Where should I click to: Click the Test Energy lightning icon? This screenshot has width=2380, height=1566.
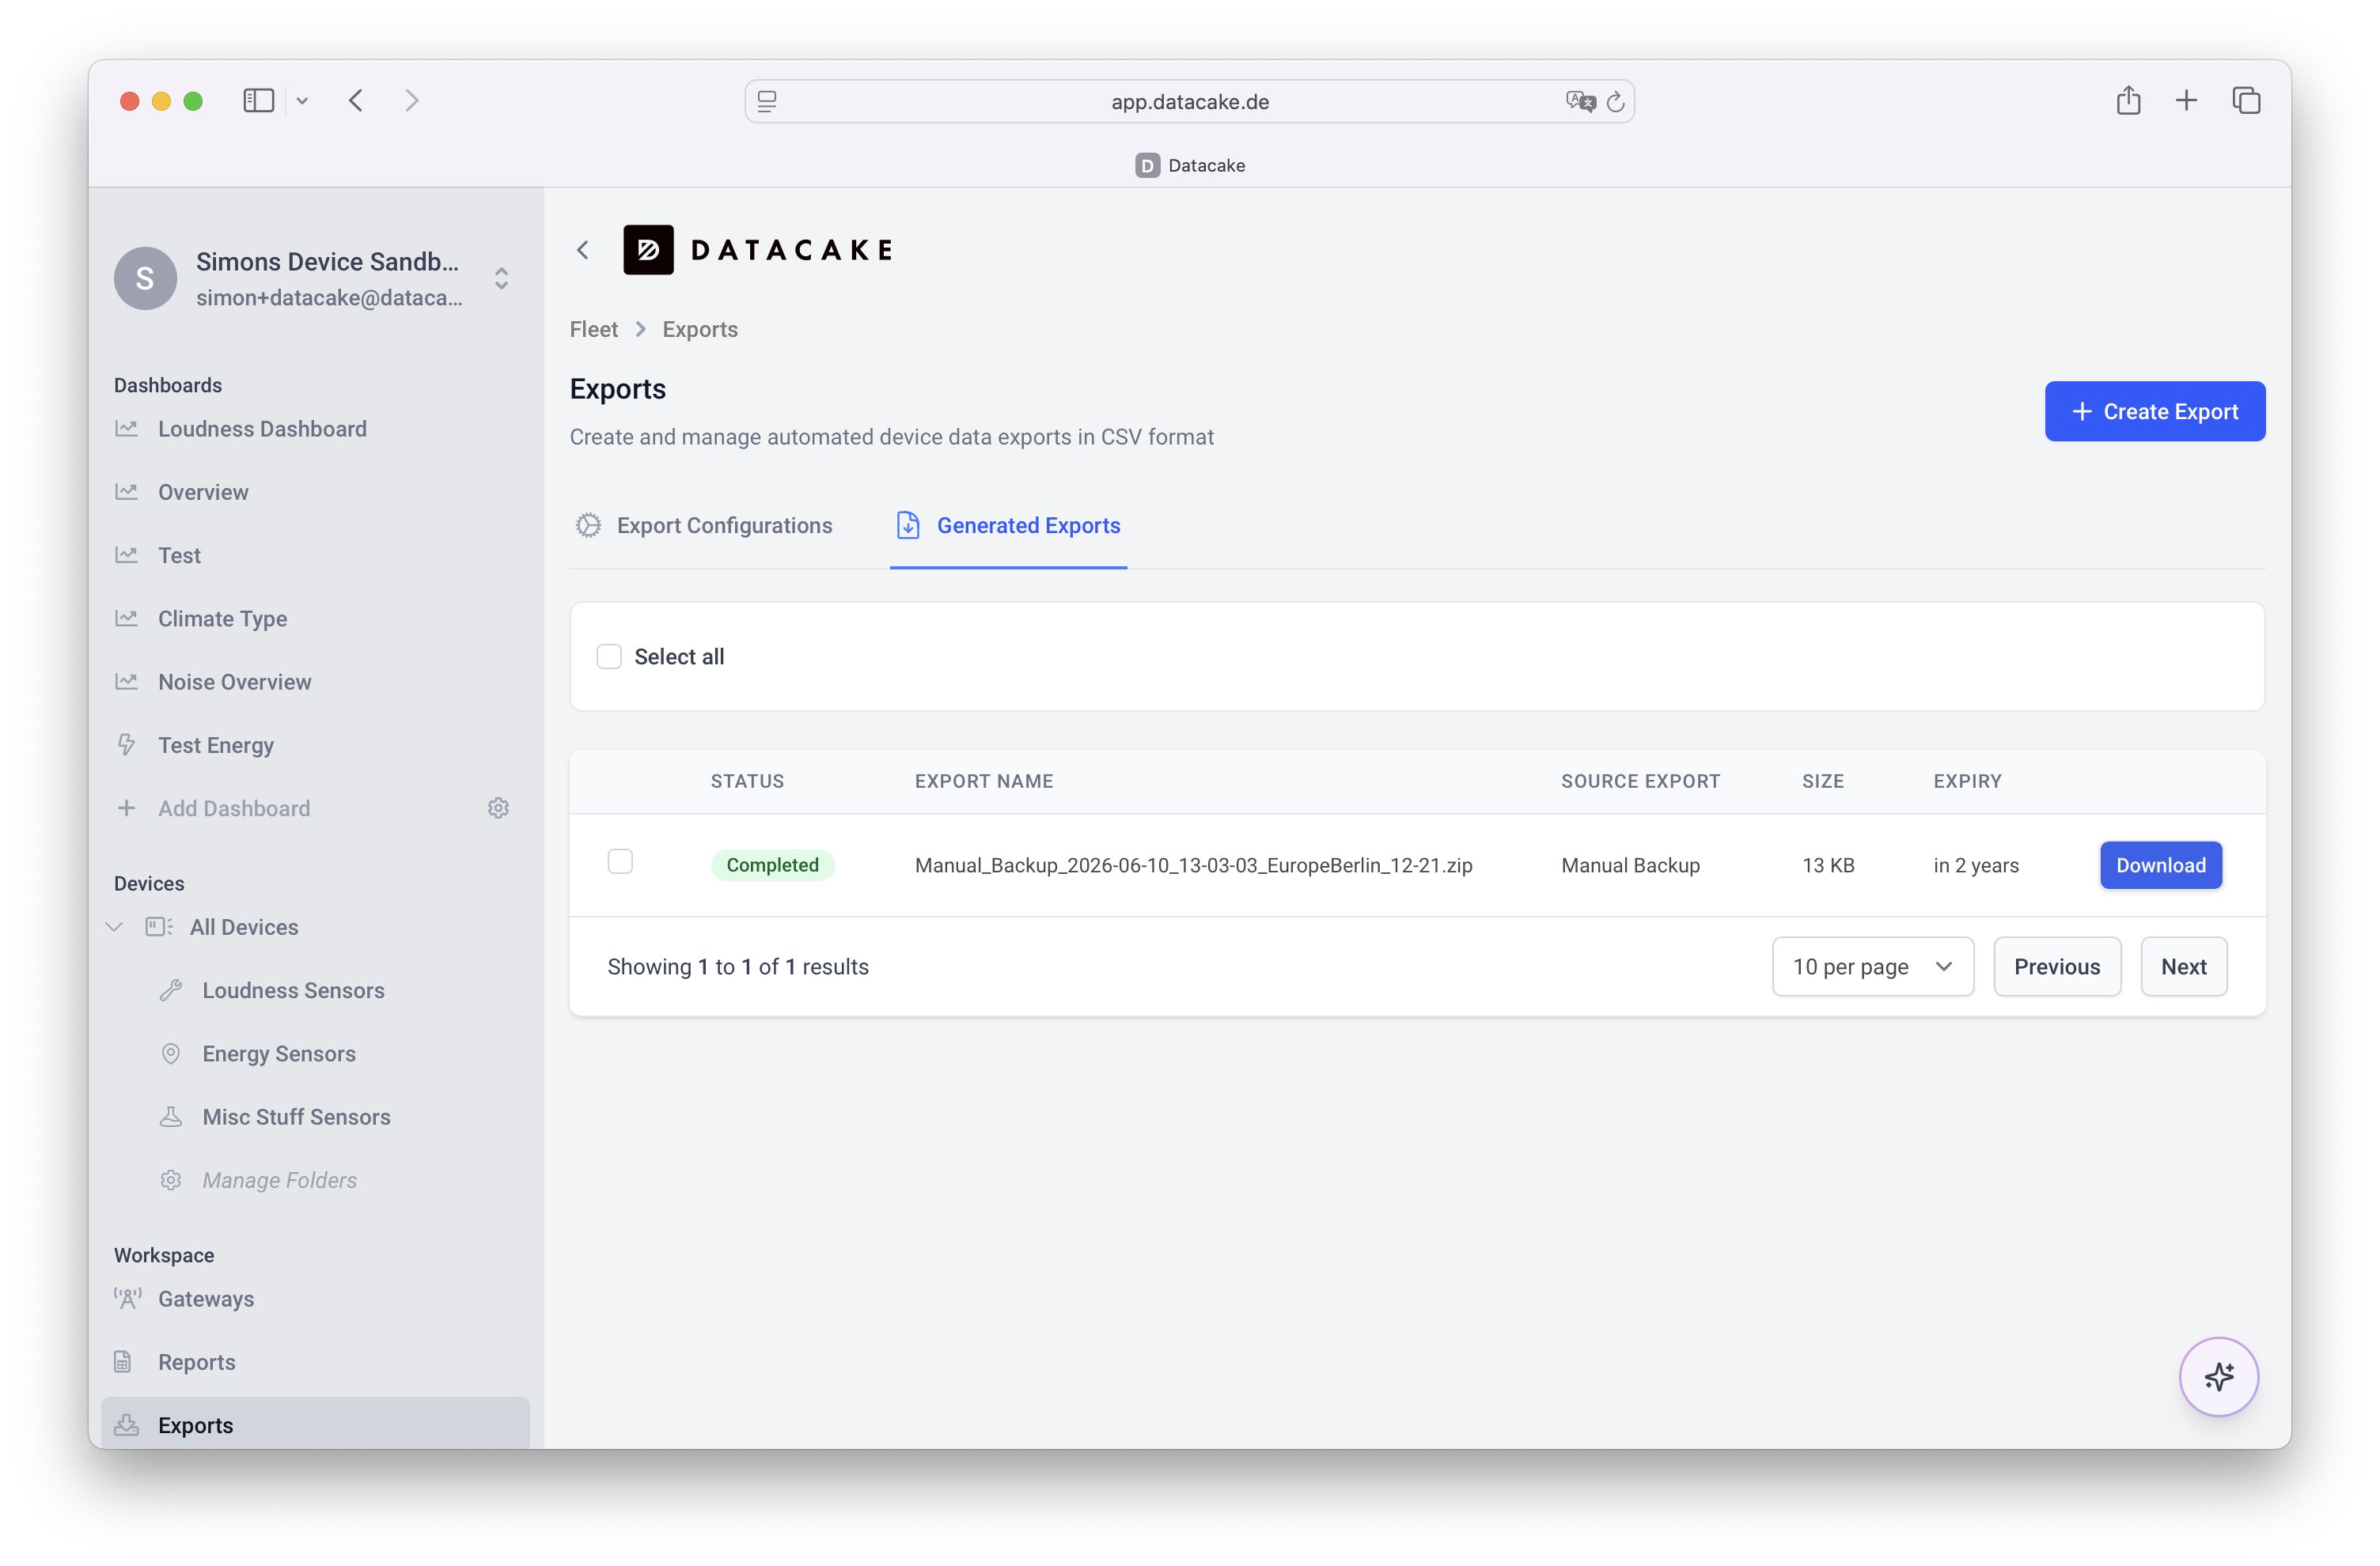pyautogui.click(x=126, y=744)
